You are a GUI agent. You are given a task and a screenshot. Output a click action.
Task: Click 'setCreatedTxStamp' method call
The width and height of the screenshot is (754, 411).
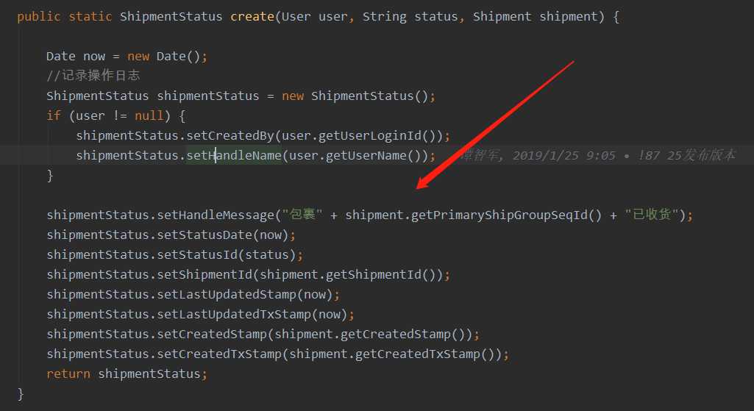pyautogui.click(x=218, y=354)
